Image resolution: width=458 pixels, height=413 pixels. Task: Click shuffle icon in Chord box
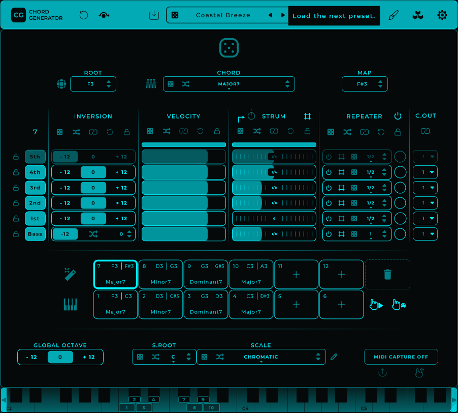coord(186,84)
